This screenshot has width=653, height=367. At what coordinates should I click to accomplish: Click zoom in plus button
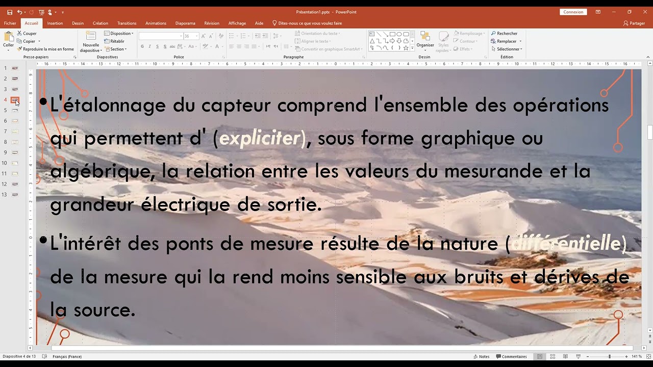tap(627, 356)
